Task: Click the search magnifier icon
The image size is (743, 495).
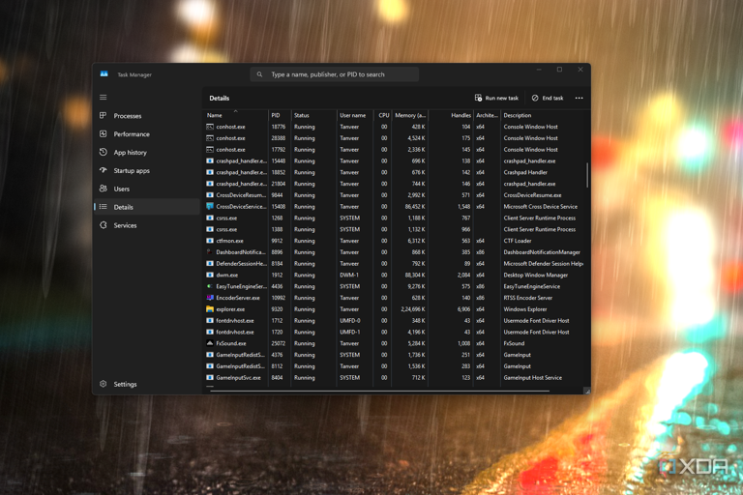Action: [x=259, y=74]
